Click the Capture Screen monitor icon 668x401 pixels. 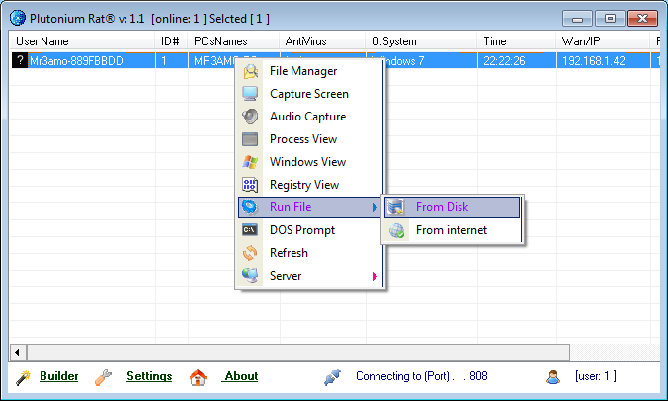coord(250,94)
